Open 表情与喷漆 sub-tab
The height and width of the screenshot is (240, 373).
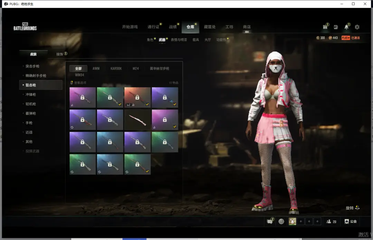[179, 40]
